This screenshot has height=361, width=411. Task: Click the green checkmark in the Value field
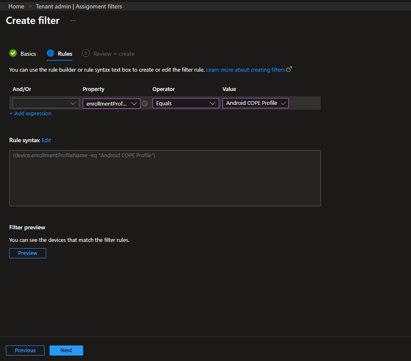(284, 103)
